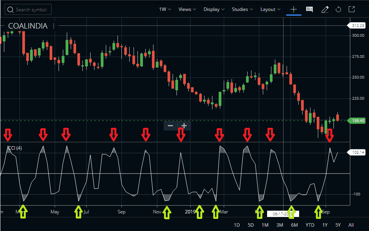Image resolution: width=369 pixels, height=231 pixels.
Task: Click the magnifier search icon
Action: tap(11, 10)
